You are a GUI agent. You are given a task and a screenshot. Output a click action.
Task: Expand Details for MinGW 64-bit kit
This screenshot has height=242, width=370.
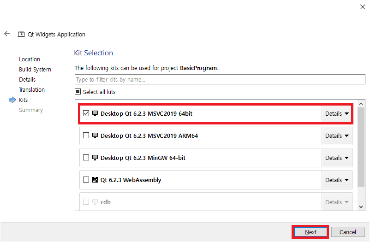337,158
